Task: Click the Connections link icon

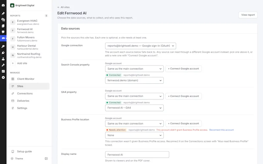Action: 13,93
